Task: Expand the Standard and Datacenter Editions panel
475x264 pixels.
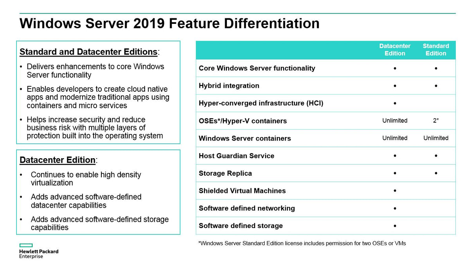Action: (98, 93)
